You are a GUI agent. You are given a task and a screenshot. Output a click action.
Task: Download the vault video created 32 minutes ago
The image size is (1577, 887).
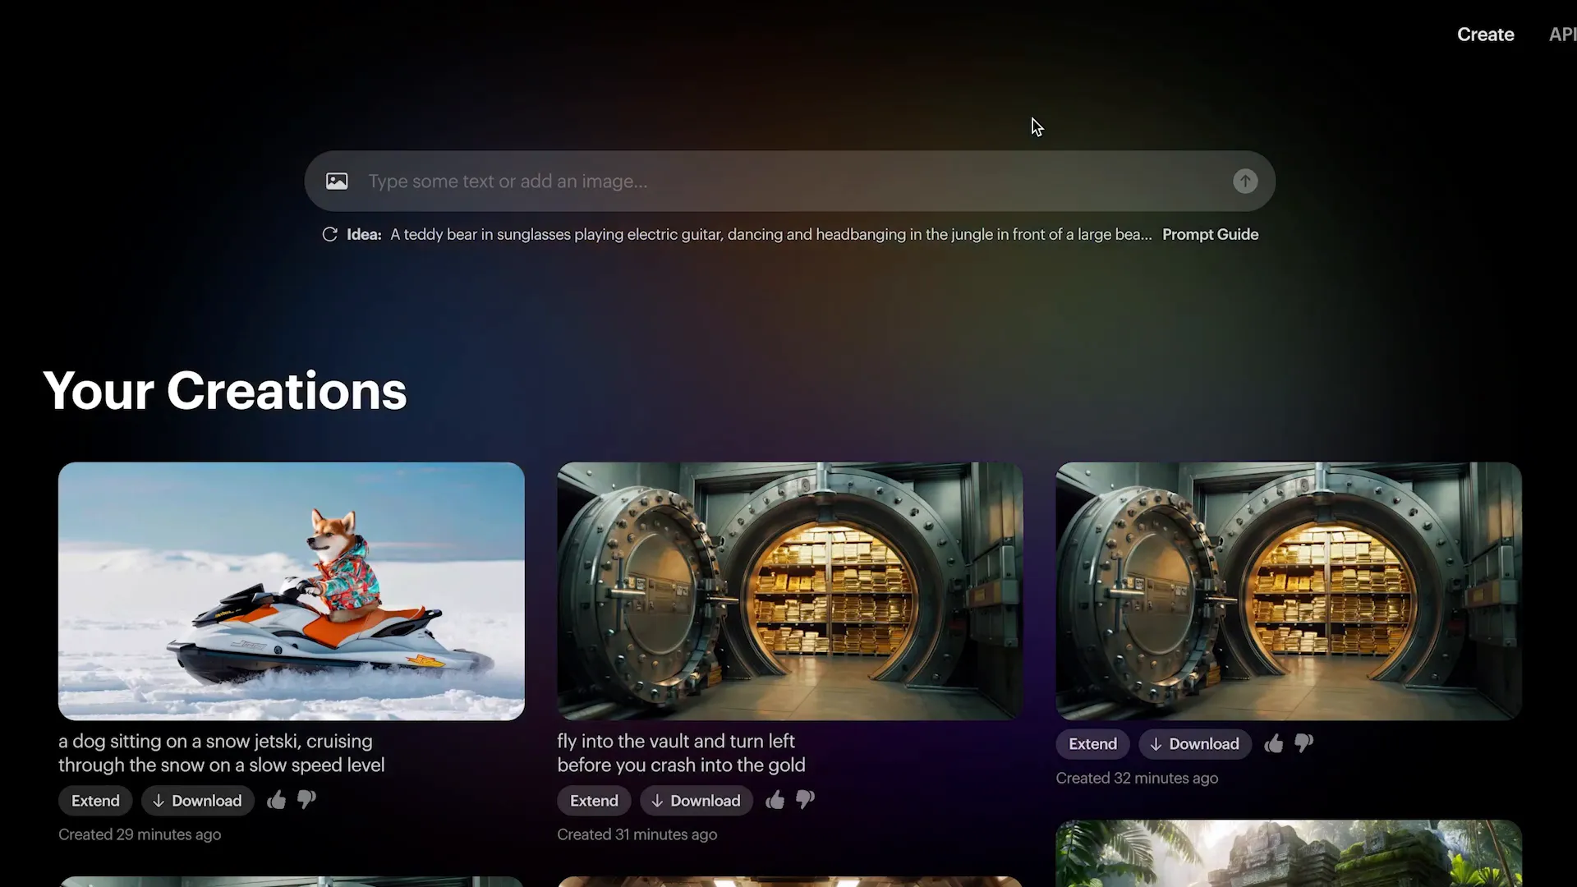tap(1194, 744)
